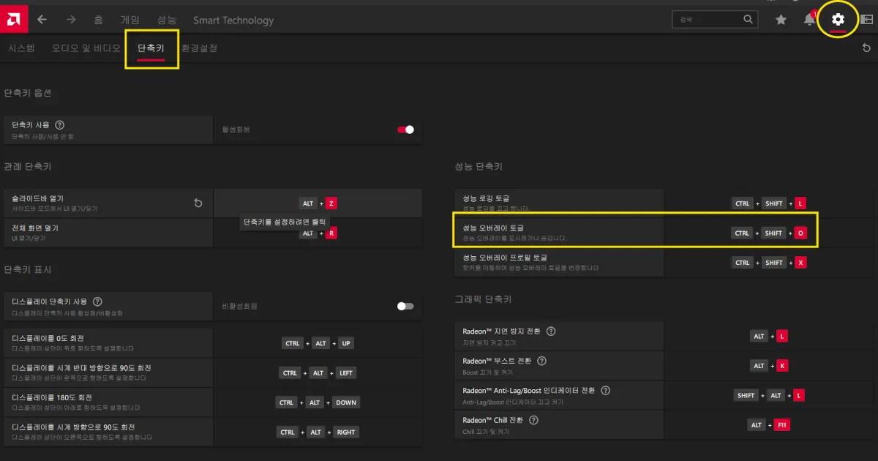
Task: Open the 게임 menu
Action: [x=130, y=20]
